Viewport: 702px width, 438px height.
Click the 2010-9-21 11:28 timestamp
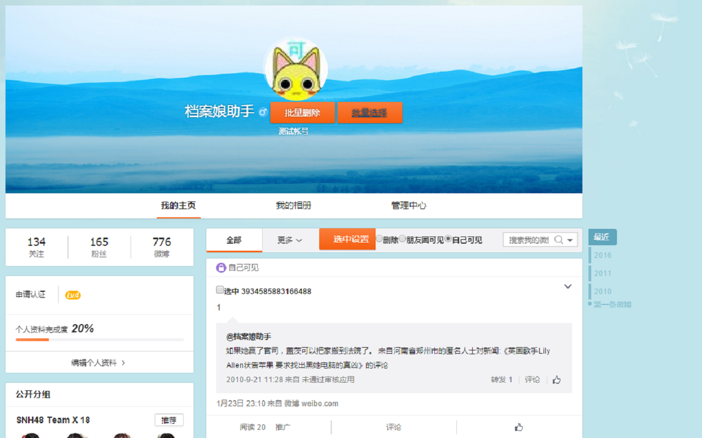click(254, 379)
